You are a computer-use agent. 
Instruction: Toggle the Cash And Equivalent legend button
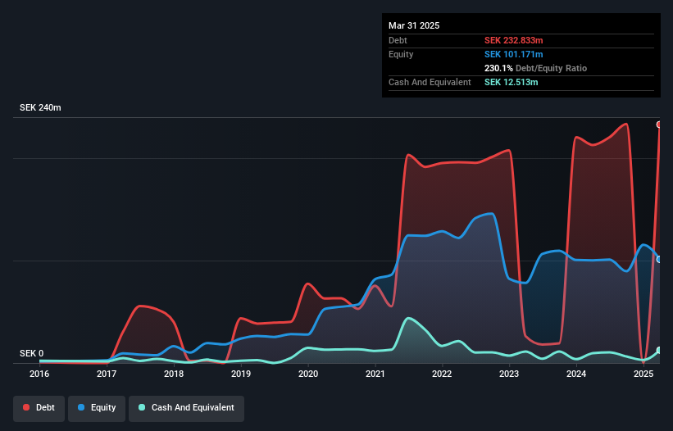[x=186, y=408]
